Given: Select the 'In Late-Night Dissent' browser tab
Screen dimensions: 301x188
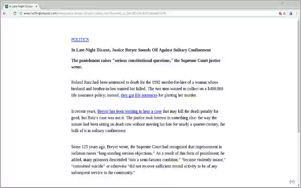Looking at the screenshot, I should click(22, 6).
